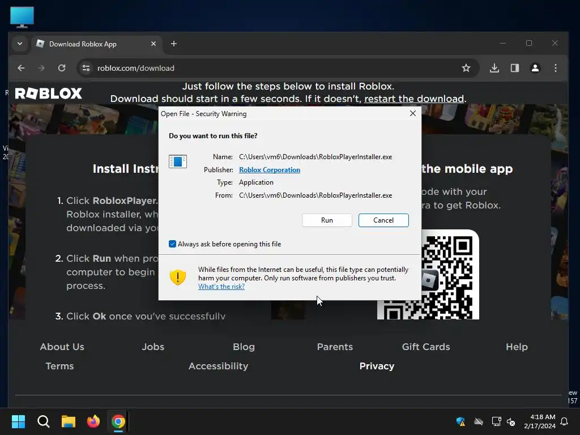This screenshot has height=435, width=580.
Task: Open the Parents footer link
Action: pyautogui.click(x=335, y=347)
